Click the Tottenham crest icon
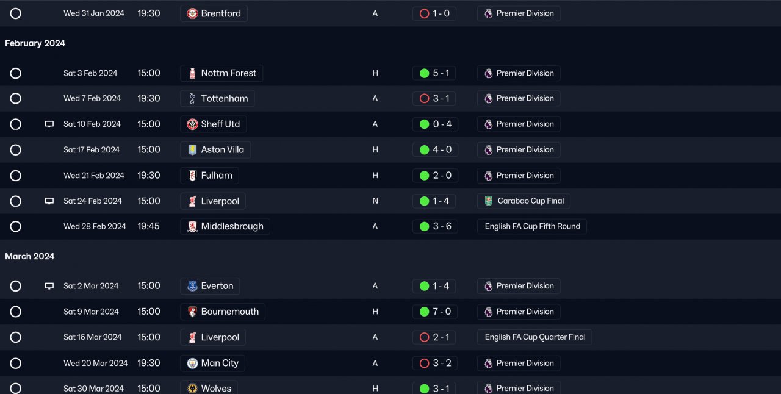Image resolution: width=781 pixels, height=394 pixels. coord(192,98)
